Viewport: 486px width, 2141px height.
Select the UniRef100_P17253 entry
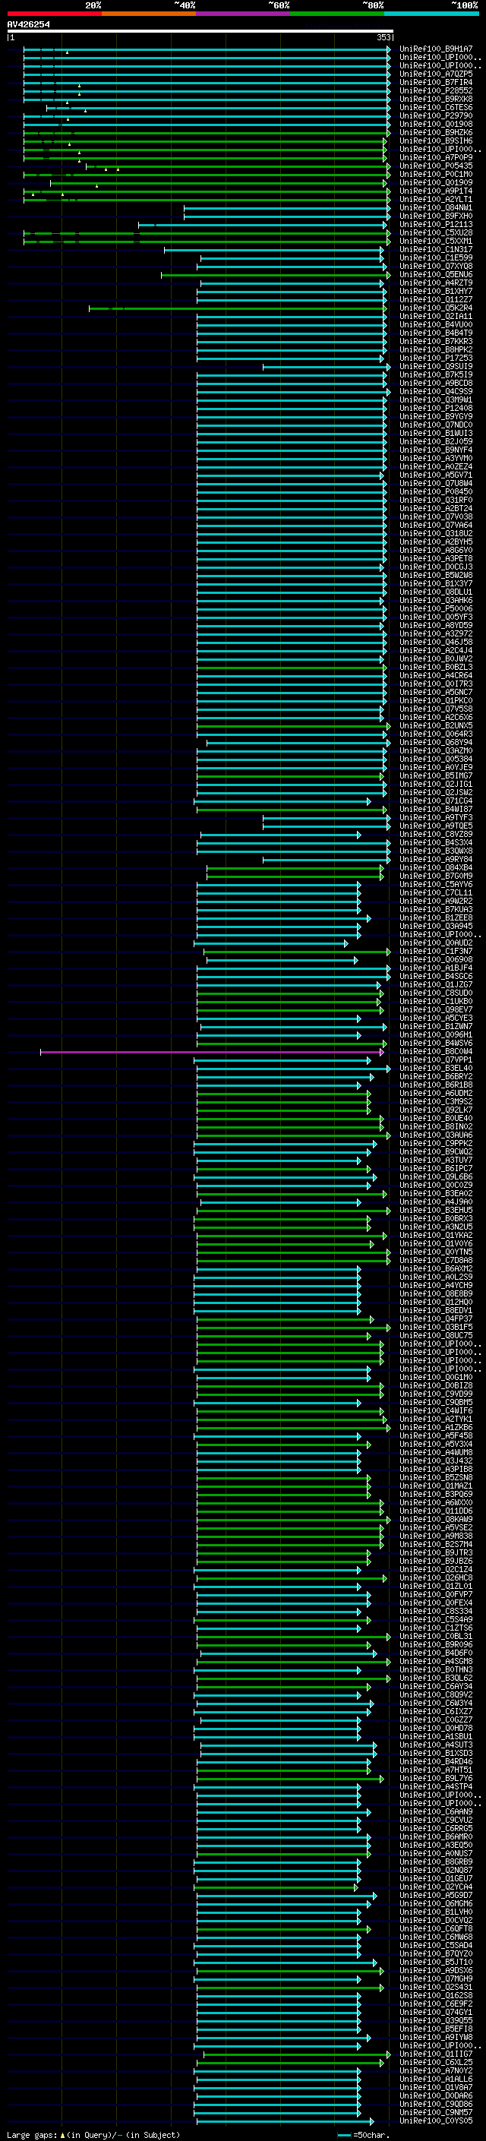pos(436,358)
